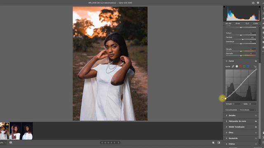Toggle the filmstrip view icon
264x148 pixels.
pyautogui.click(x=11, y=143)
